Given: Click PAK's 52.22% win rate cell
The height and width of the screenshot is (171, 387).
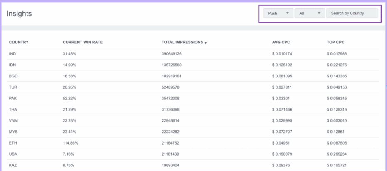Looking at the screenshot, I should point(69,99).
